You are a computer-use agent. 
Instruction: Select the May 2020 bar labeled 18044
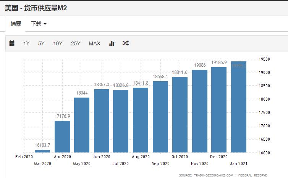[82, 125]
